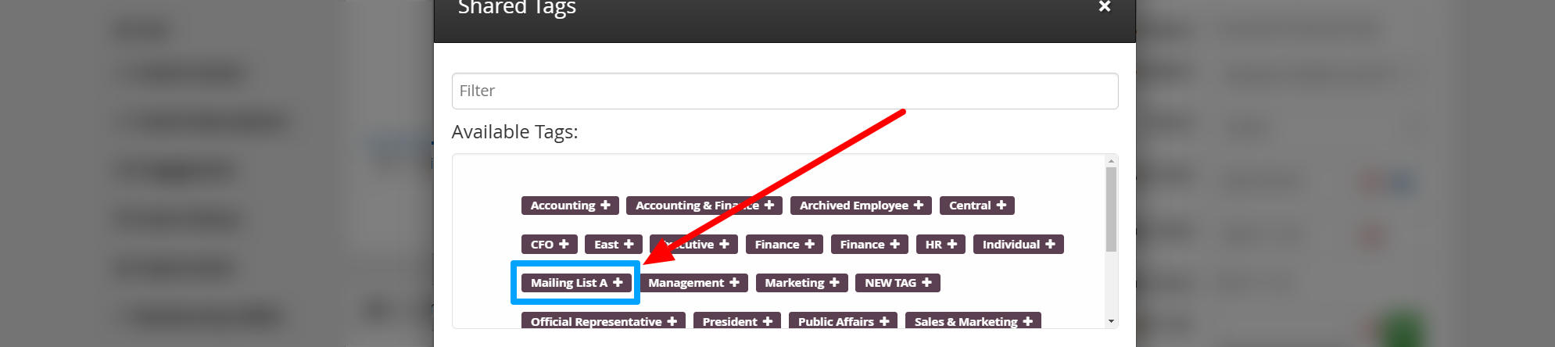Image resolution: width=1555 pixels, height=347 pixels.
Task: Add Management tag plus icon
Action: (x=734, y=283)
